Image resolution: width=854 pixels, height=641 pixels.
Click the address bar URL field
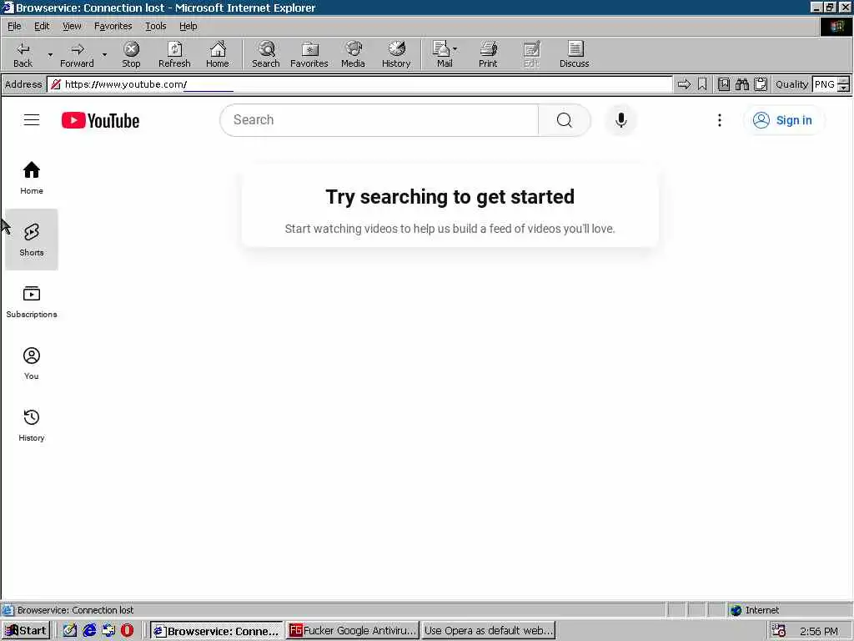tap(359, 84)
